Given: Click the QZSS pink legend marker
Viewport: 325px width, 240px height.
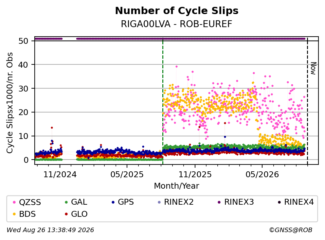Looking at the screenshot, I should coord(14,202).
